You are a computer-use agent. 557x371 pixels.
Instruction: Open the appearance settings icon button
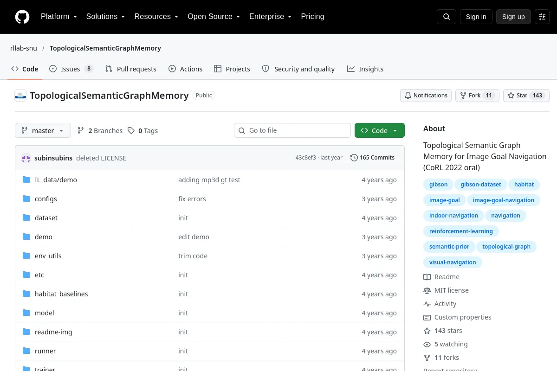click(x=542, y=17)
